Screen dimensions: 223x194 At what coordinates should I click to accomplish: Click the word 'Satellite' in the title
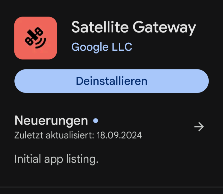(x=99, y=27)
